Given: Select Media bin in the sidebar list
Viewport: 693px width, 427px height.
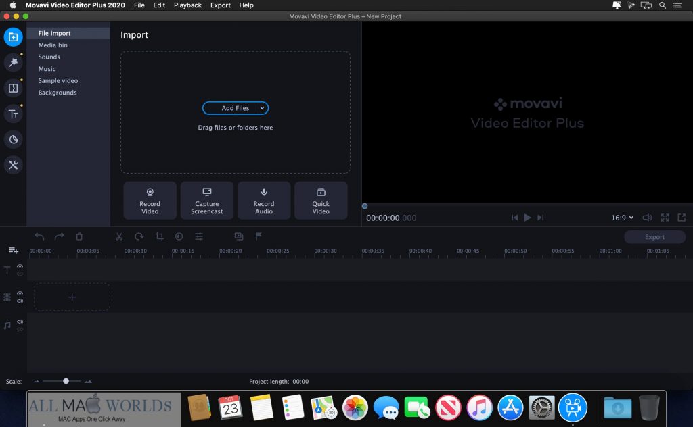Looking at the screenshot, I should 68,45.
